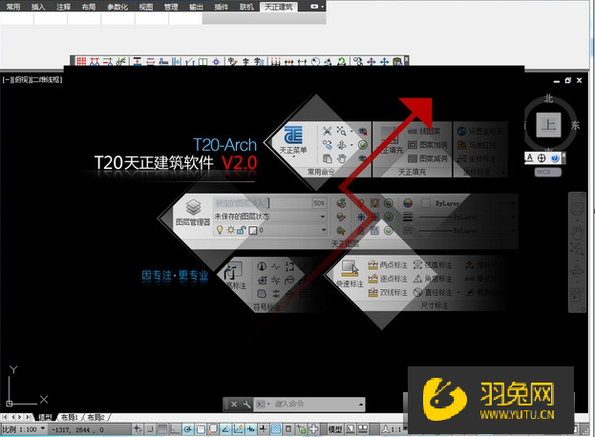Select the 天正建筑 ribbon tab
The height and width of the screenshot is (437, 595).
(279, 7)
